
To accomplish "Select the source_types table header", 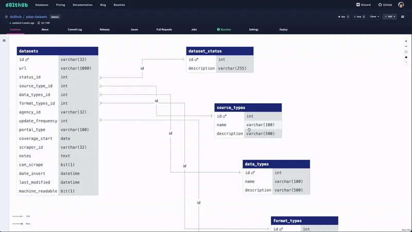I will tap(248, 107).
